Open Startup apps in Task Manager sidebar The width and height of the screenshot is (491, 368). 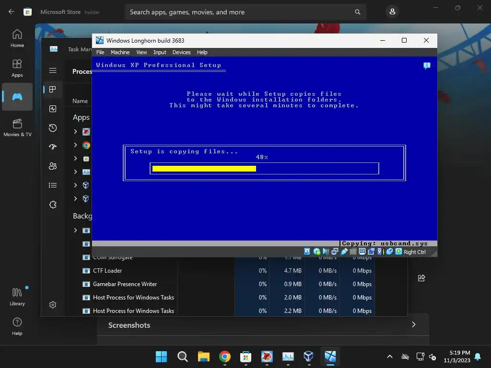pyautogui.click(x=53, y=147)
